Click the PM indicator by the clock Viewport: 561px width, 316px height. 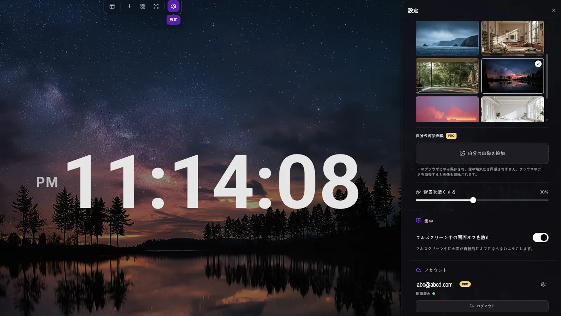(x=47, y=182)
